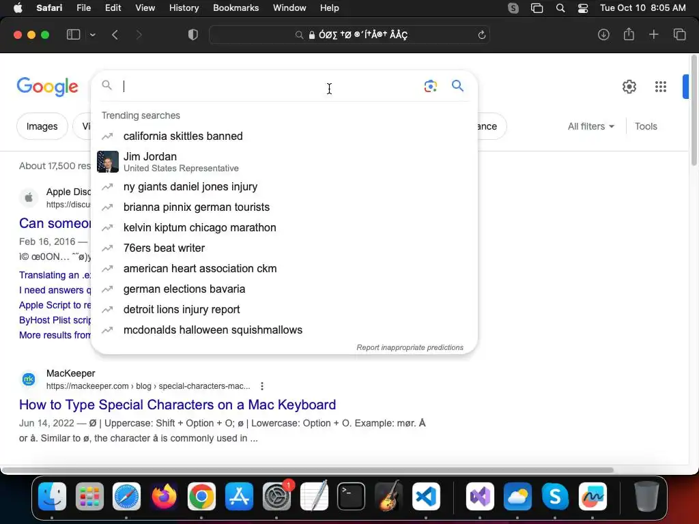Select suggestion mcdonalds halloween squishmallows

(x=285, y=330)
